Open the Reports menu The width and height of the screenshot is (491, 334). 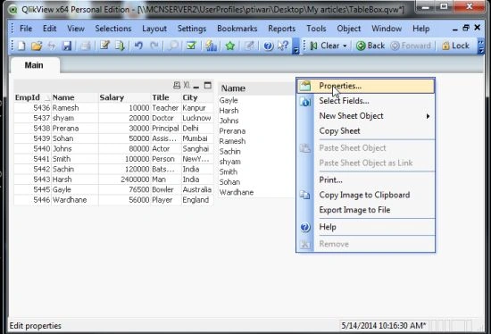point(281,29)
